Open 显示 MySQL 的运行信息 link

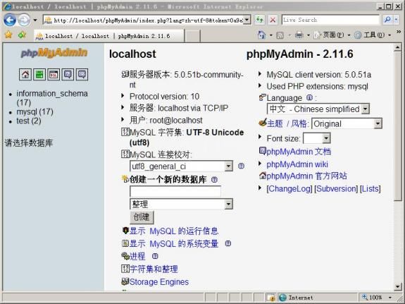coord(174,231)
